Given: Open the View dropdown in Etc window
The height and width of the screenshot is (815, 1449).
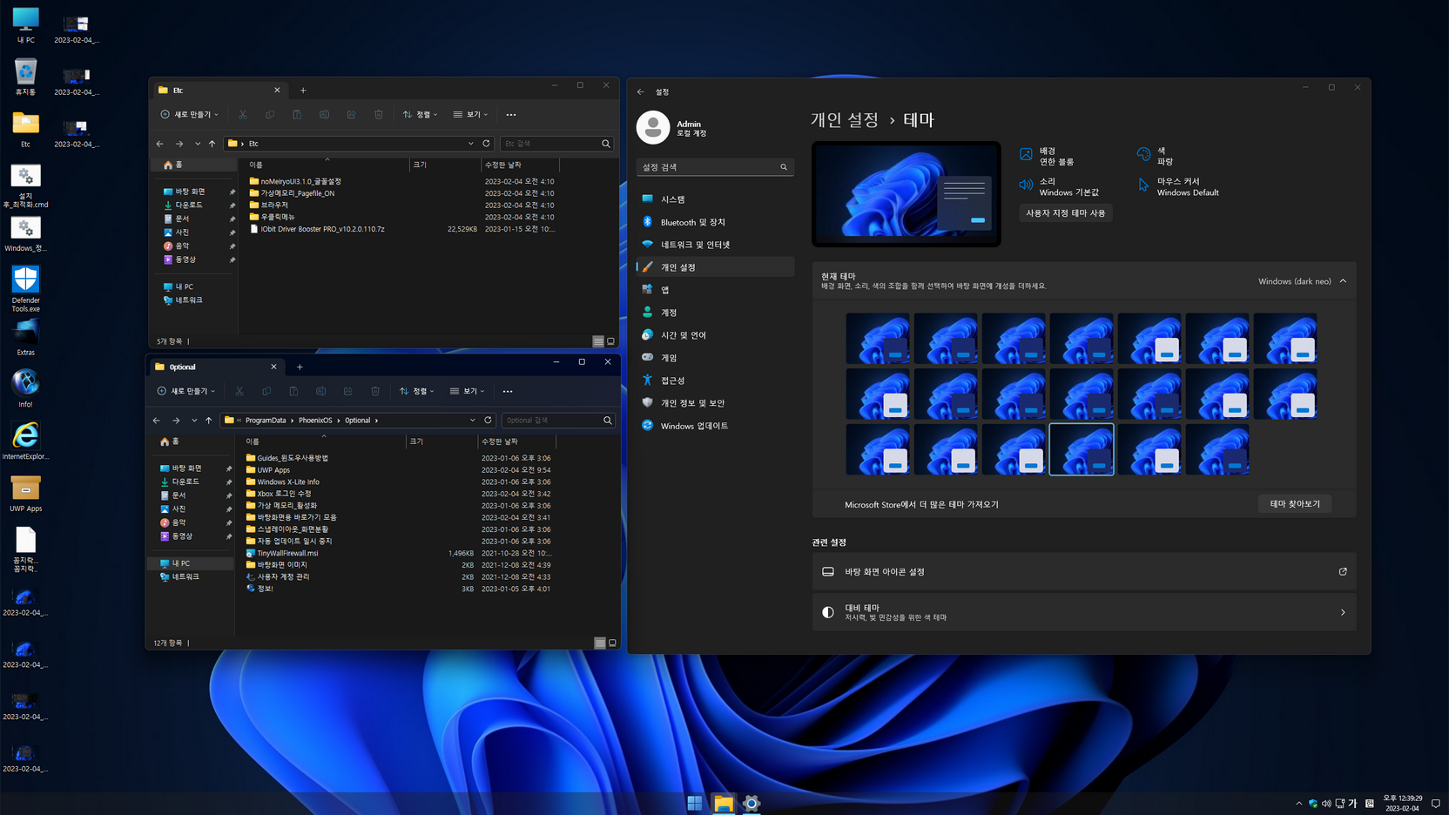Looking at the screenshot, I should [470, 114].
